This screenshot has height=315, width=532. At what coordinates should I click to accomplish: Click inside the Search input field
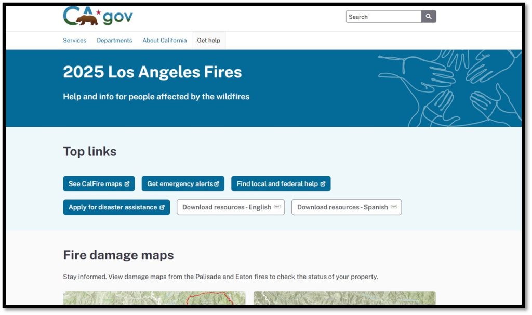(383, 16)
